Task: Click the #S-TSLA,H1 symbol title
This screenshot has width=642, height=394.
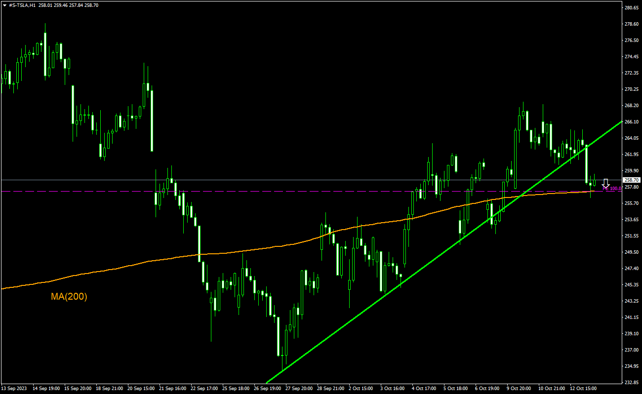Action: pos(22,5)
